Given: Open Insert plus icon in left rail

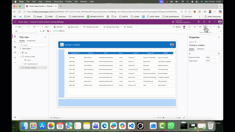Looking at the screenshot, I should (15, 42).
